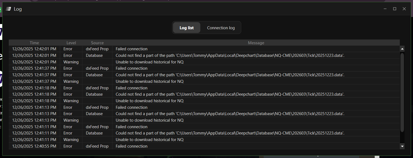Screen dimensions: 413x158
Task: Click the scrollbar down arrow
Action: coord(402,146)
